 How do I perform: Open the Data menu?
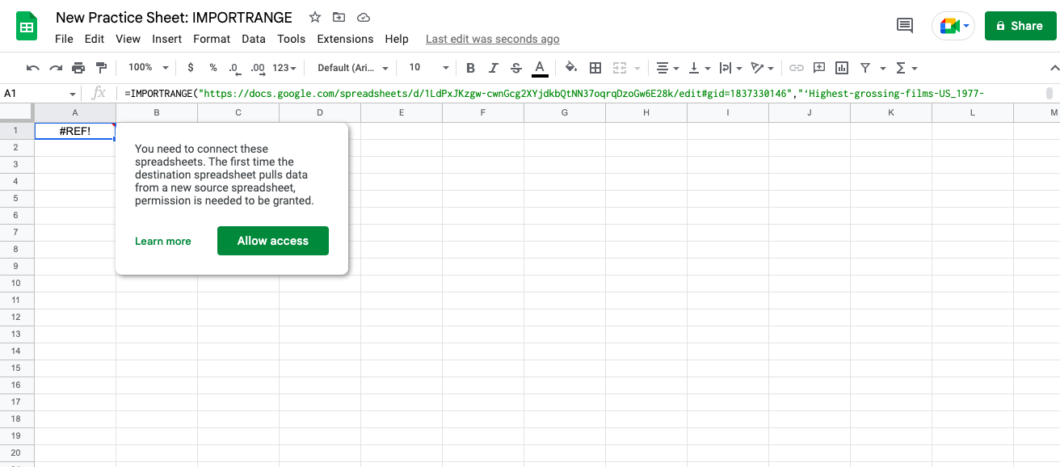click(x=253, y=39)
